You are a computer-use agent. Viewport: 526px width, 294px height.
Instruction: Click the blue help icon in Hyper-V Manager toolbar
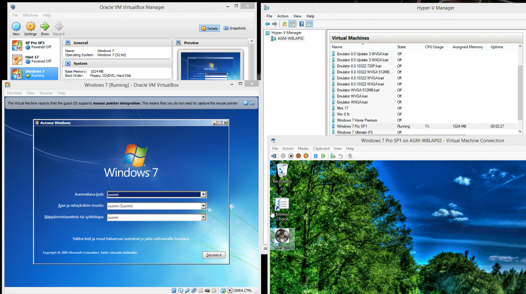point(301,24)
